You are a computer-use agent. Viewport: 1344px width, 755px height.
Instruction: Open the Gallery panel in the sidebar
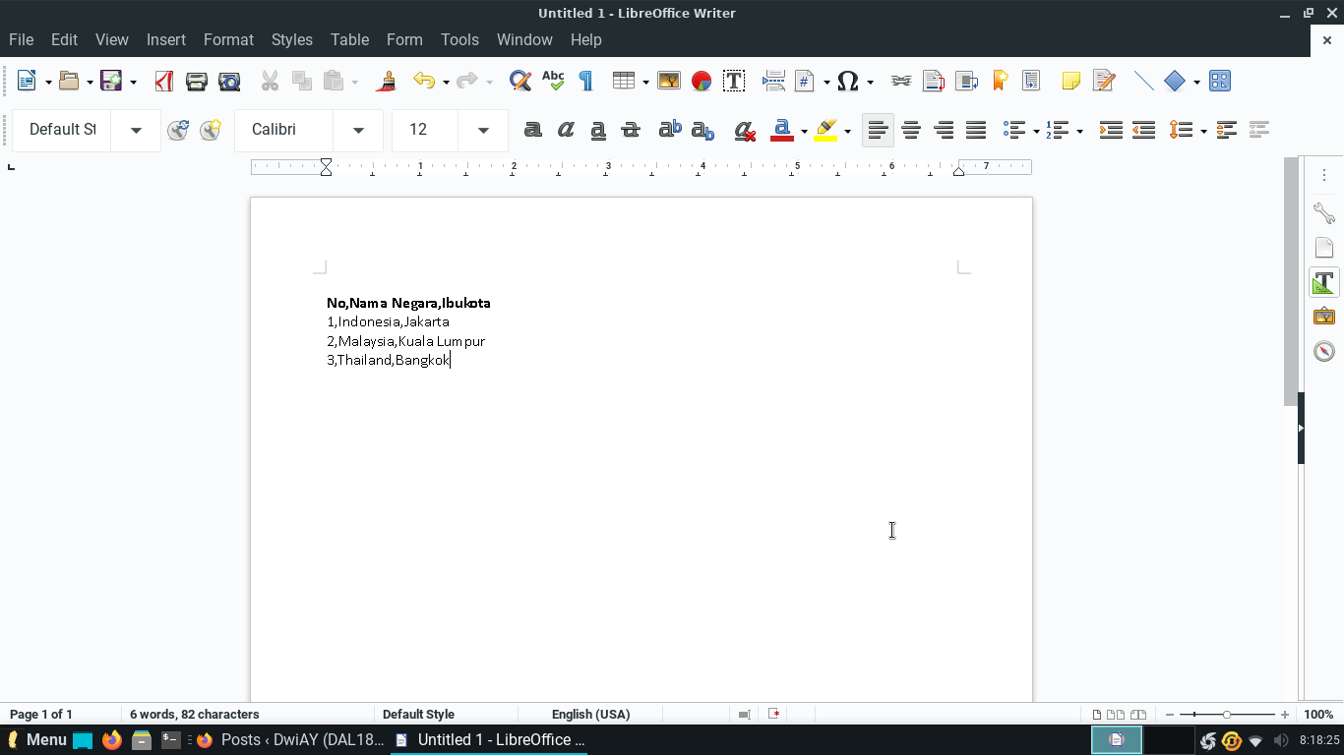[1323, 317]
